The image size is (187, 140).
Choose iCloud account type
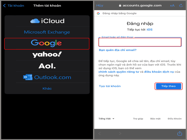(x=47, y=21)
